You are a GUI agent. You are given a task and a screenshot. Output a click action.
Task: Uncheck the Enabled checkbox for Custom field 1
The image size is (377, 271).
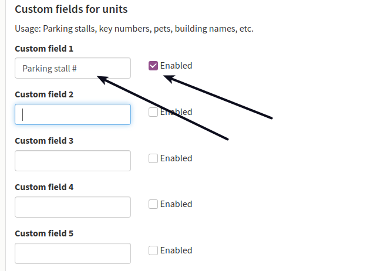coord(153,66)
